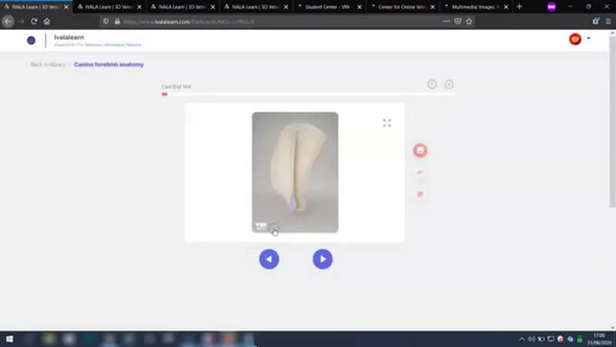
Task: Bookmark this page with the star
Action: 469,22
